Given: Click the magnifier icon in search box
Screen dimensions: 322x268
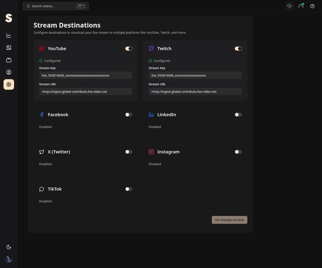Looking at the screenshot, I should 28,6.
